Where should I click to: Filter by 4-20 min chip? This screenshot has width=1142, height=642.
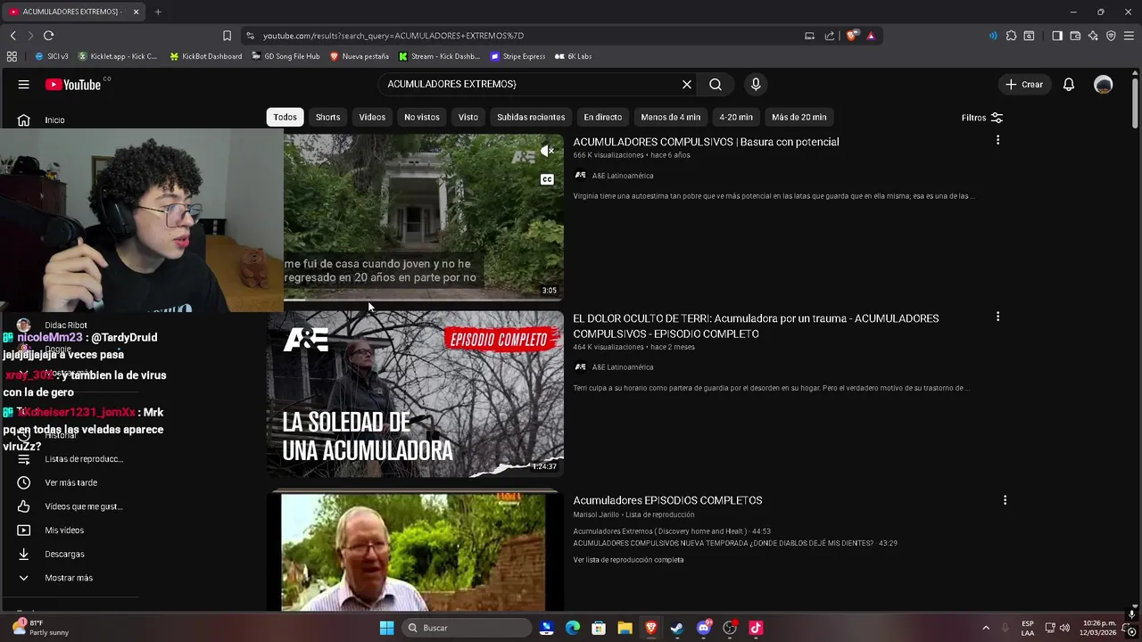(736, 117)
